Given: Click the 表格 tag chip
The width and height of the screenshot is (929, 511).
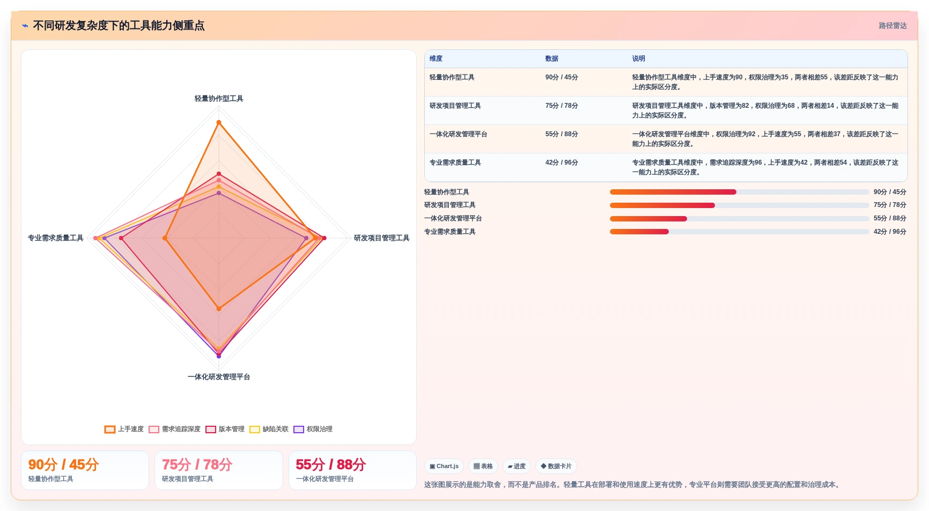Looking at the screenshot, I should tap(483, 466).
